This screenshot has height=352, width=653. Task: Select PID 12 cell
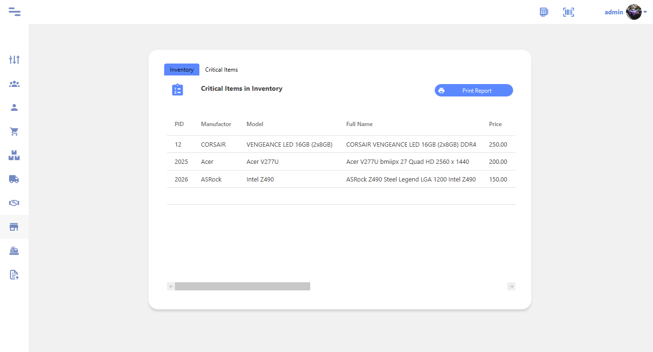178,144
